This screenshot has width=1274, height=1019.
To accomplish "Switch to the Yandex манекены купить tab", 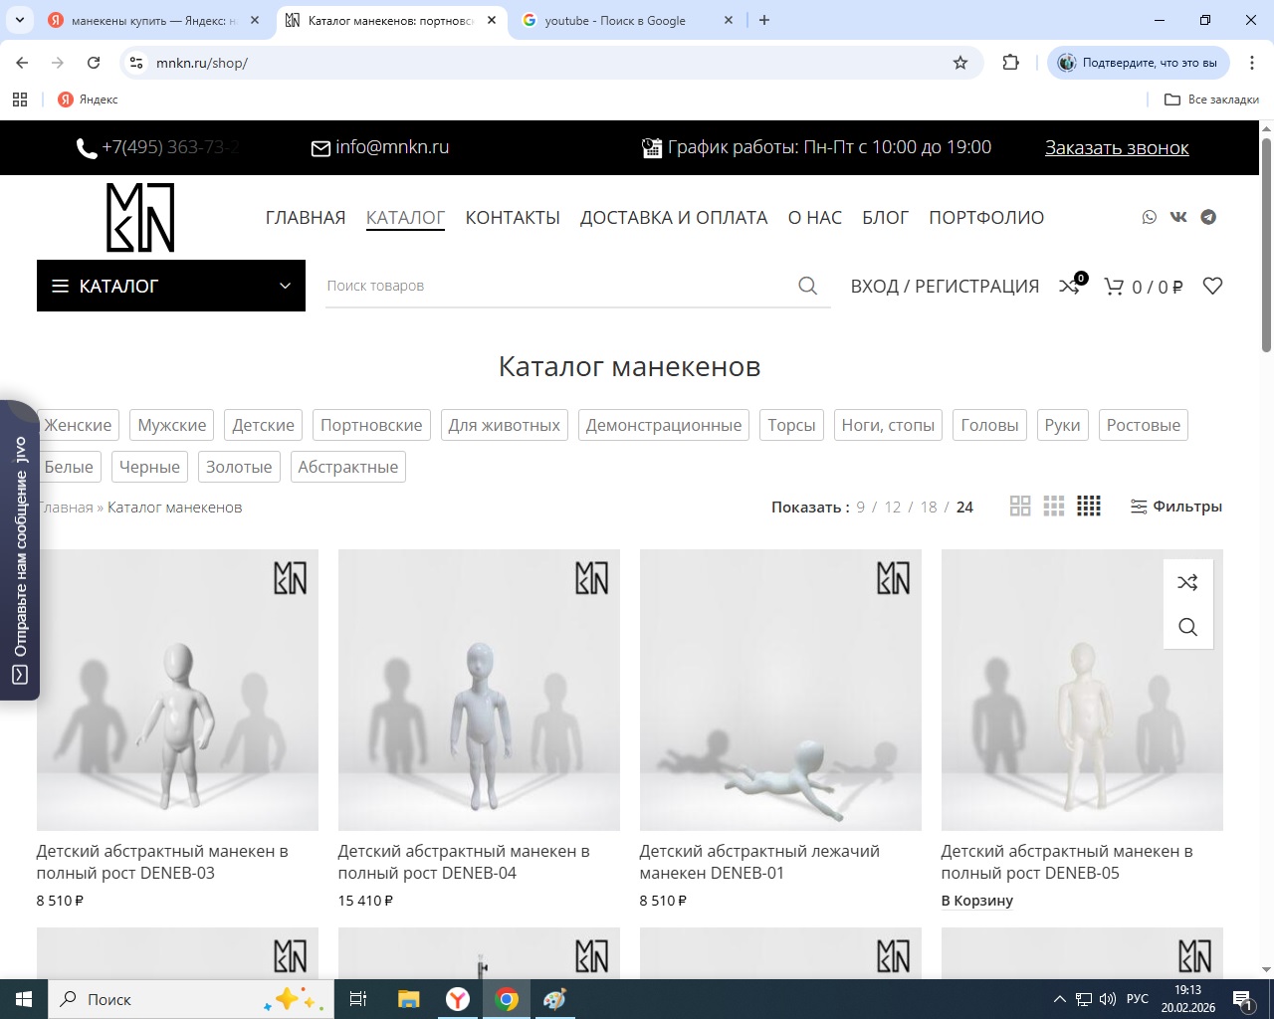I will 154,20.
